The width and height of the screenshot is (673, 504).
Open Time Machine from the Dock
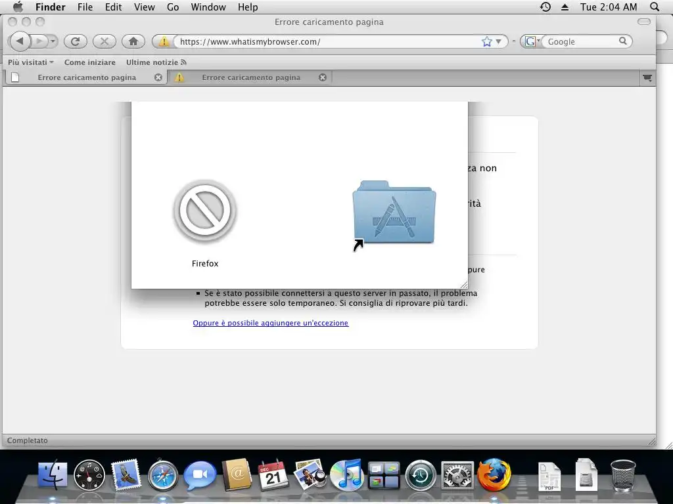421,475
